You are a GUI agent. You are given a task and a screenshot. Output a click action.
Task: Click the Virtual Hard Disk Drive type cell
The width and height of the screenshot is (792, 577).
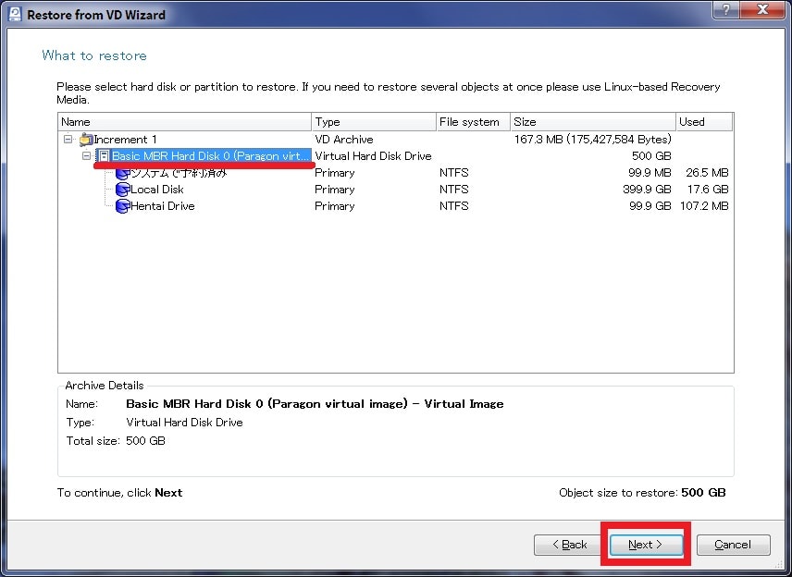(x=373, y=156)
